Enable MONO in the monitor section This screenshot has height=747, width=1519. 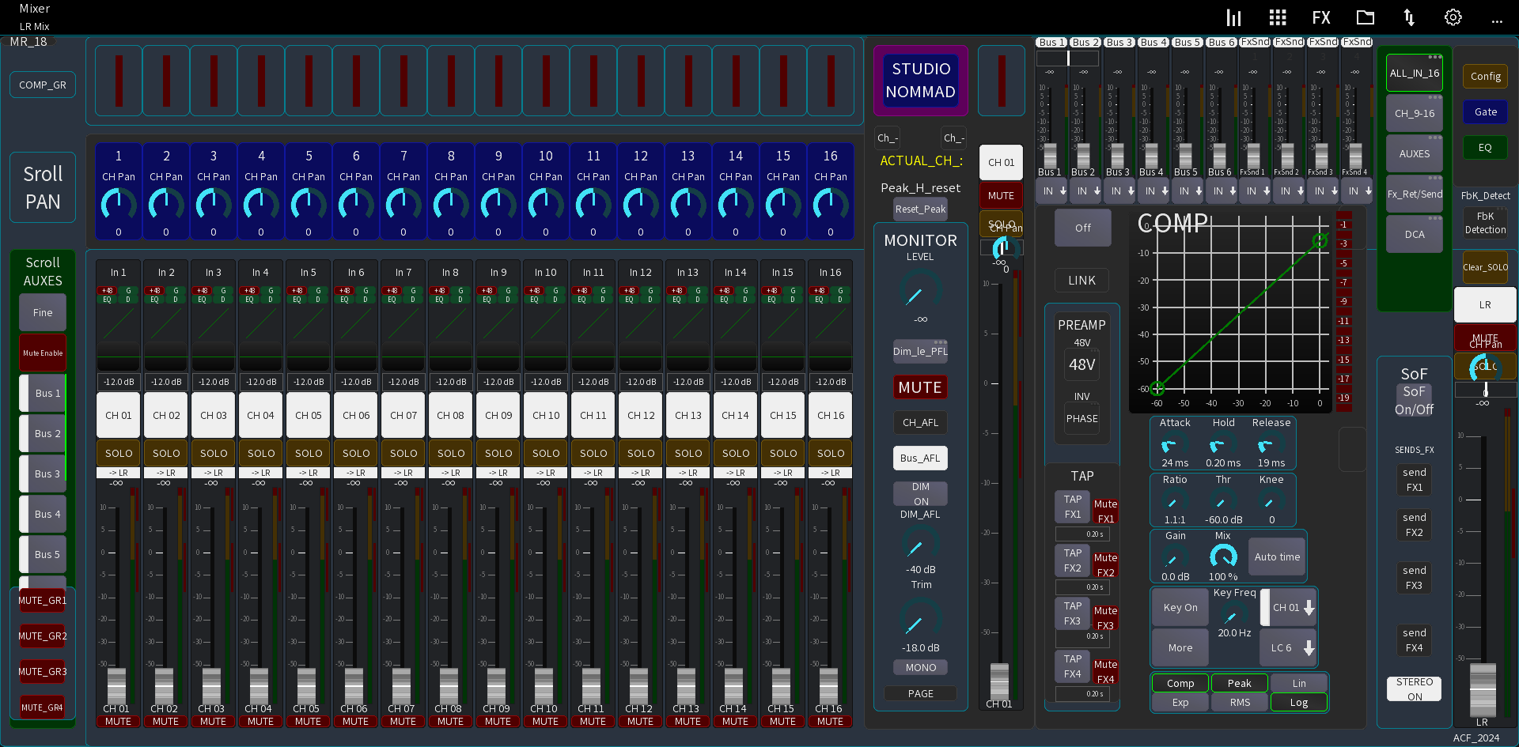pos(919,667)
